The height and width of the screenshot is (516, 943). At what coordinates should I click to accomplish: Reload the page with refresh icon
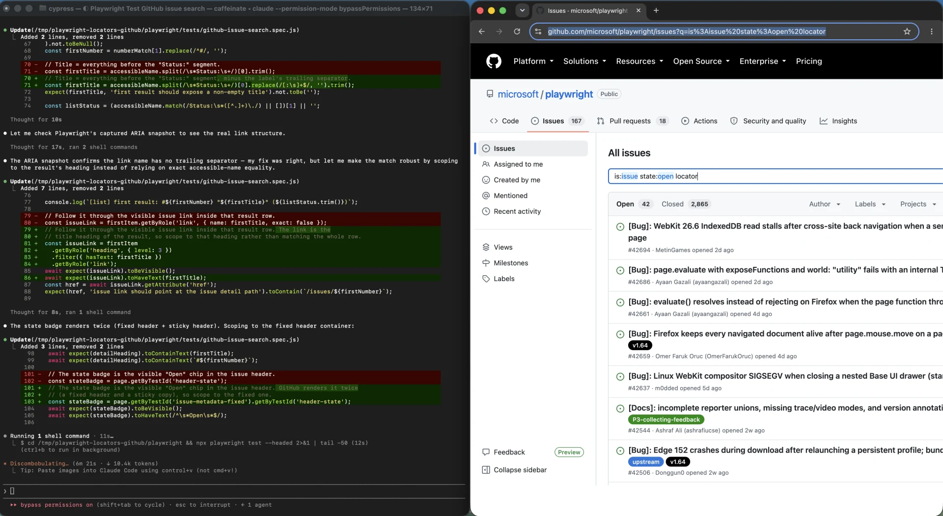pos(517,31)
